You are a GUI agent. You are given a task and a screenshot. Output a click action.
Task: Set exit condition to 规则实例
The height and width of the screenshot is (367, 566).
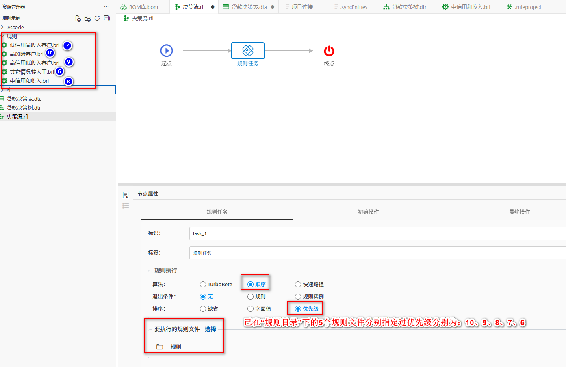coord(298,296)
